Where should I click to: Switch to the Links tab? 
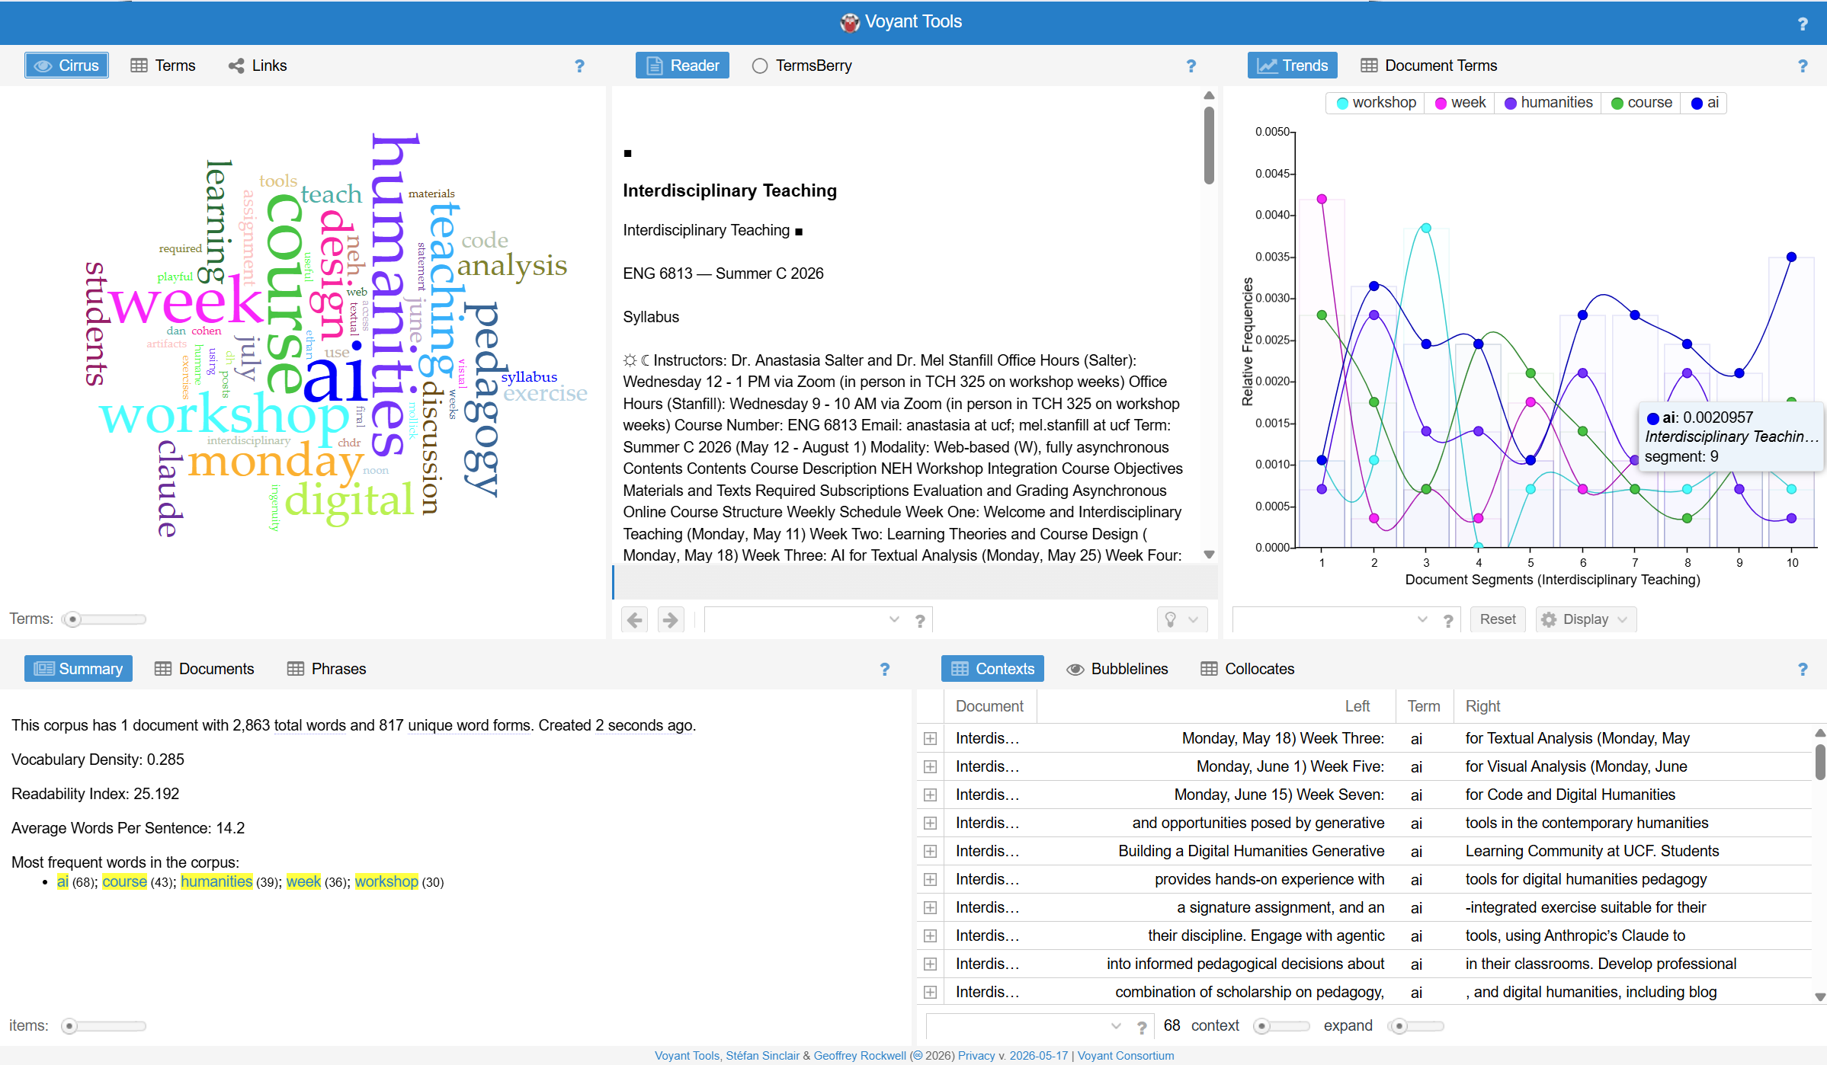[x=258, y=66]
